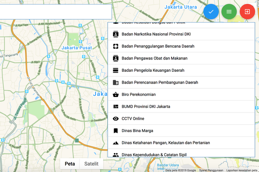
Task: Click bookmark icon beside Dinas Bina Marga
Action: click(x=115, y=131)
